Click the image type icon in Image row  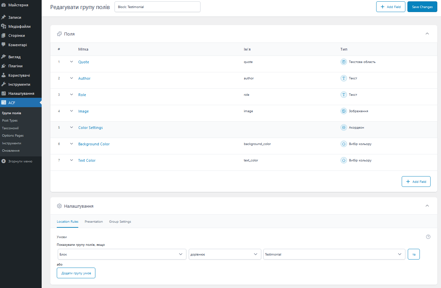click(344, 111)
